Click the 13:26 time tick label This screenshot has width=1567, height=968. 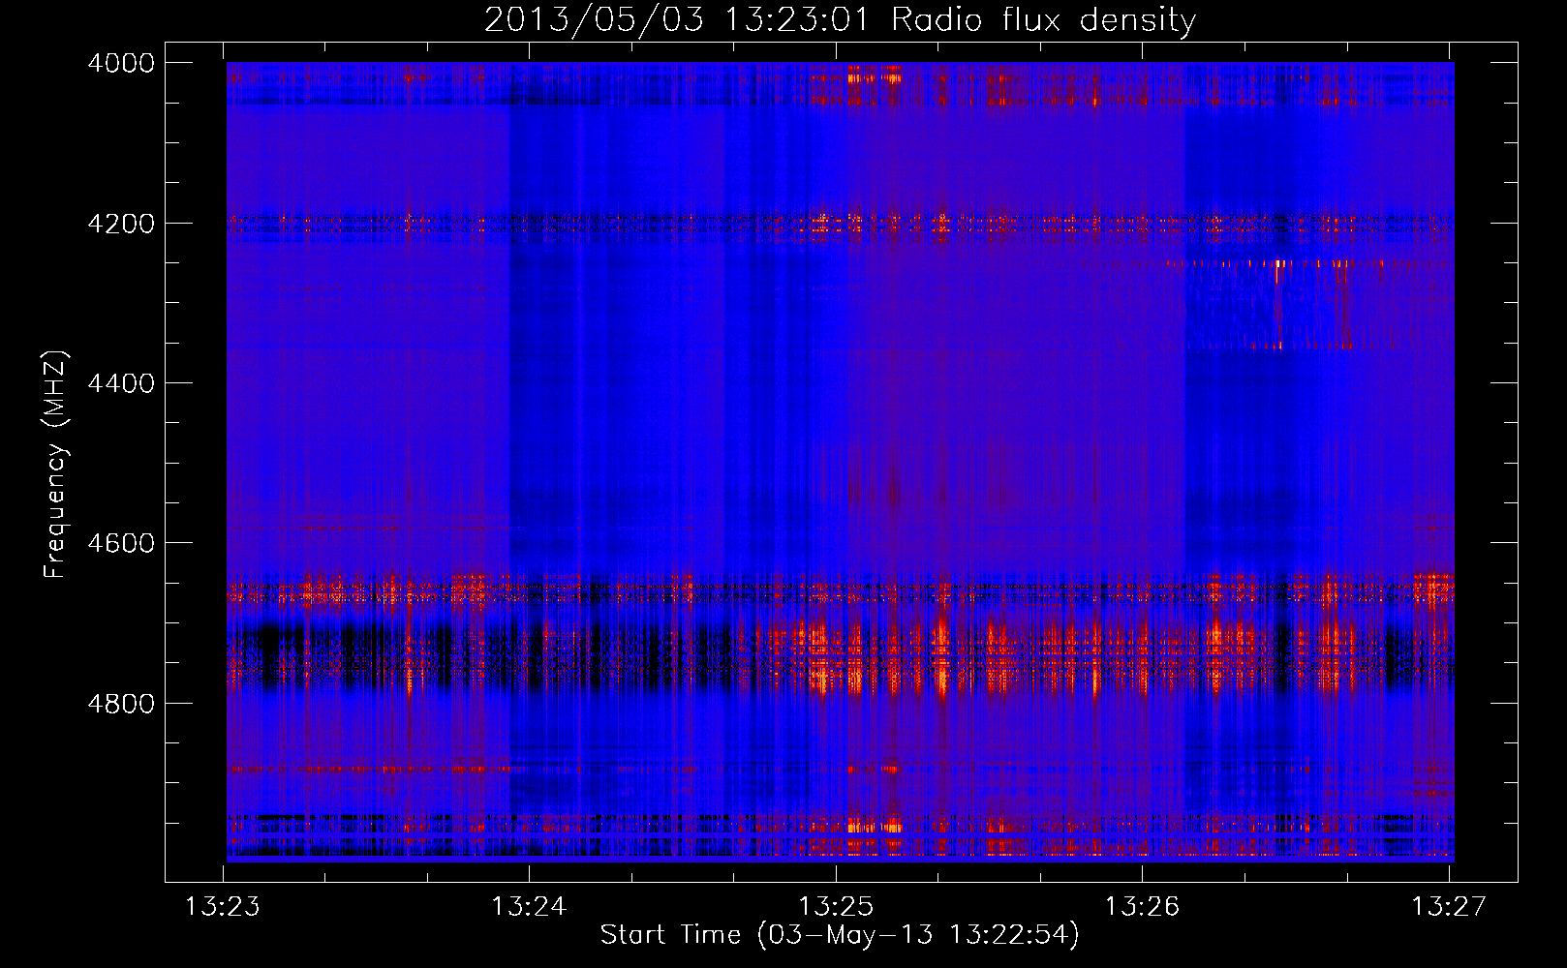pos(1143,907)
